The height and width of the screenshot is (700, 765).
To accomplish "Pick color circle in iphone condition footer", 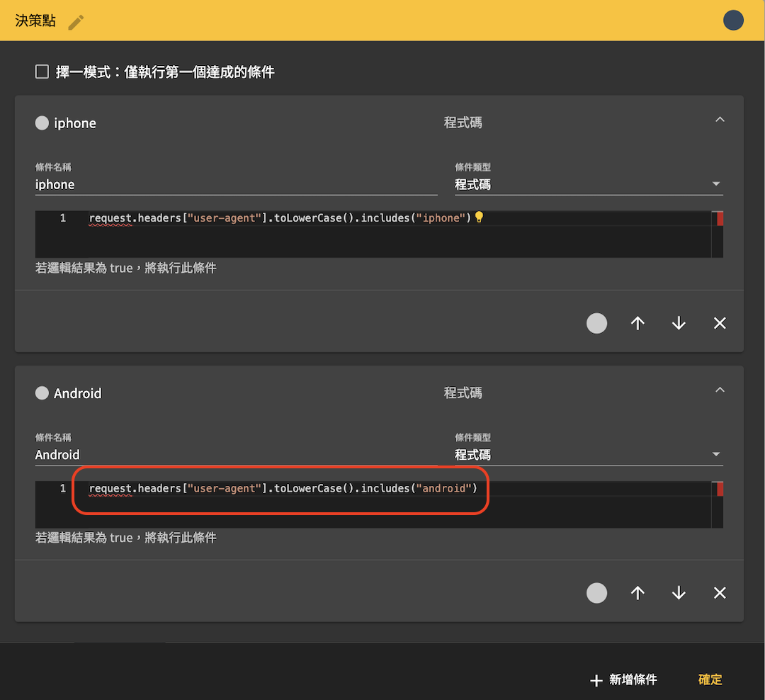I will 596,323.
